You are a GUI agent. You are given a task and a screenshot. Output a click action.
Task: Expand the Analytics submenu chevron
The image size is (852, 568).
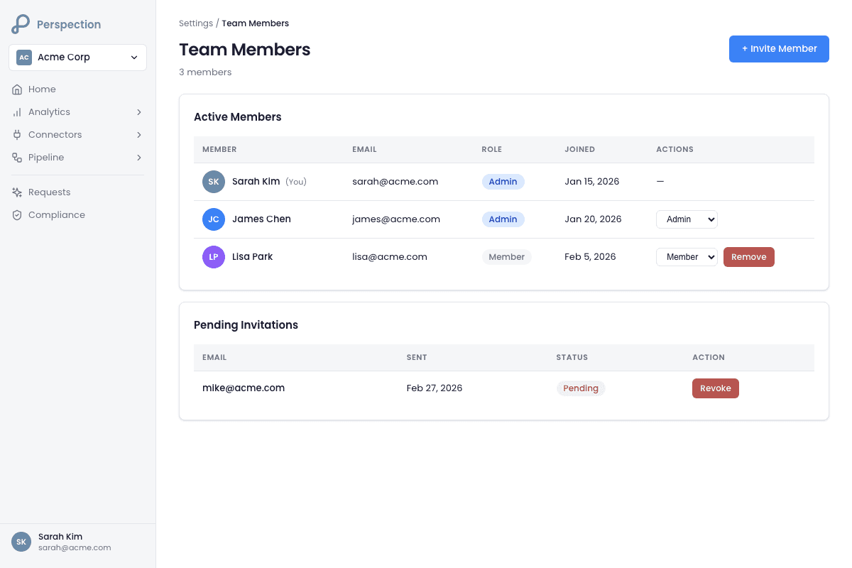coord(139,112)
